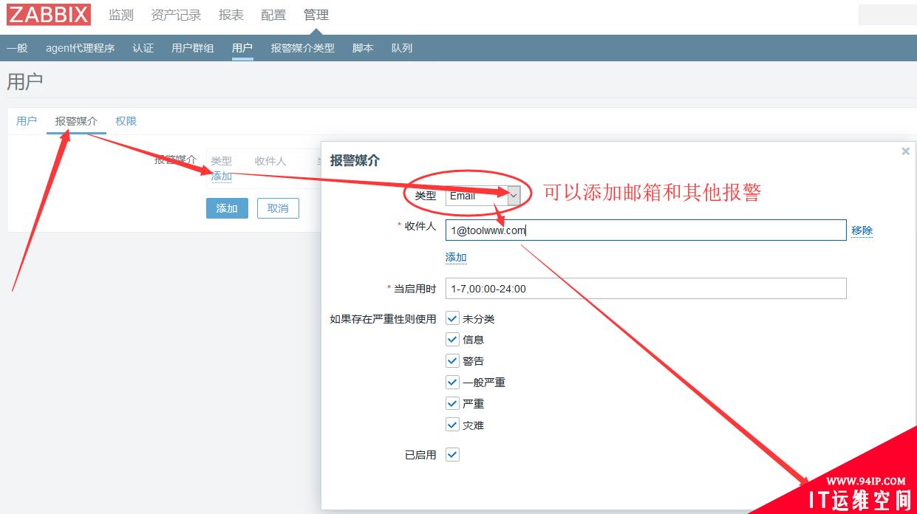917x514 pixels.
Task: Click 添加 link below recipient field
Action: pyautogui.click(x=456, y=258)
